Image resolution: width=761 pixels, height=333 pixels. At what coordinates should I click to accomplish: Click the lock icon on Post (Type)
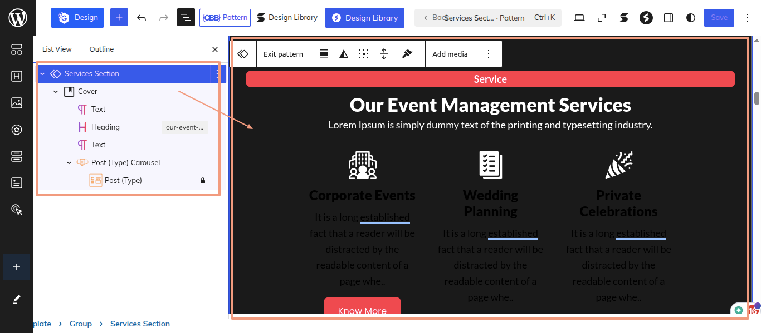pos(203,181)
